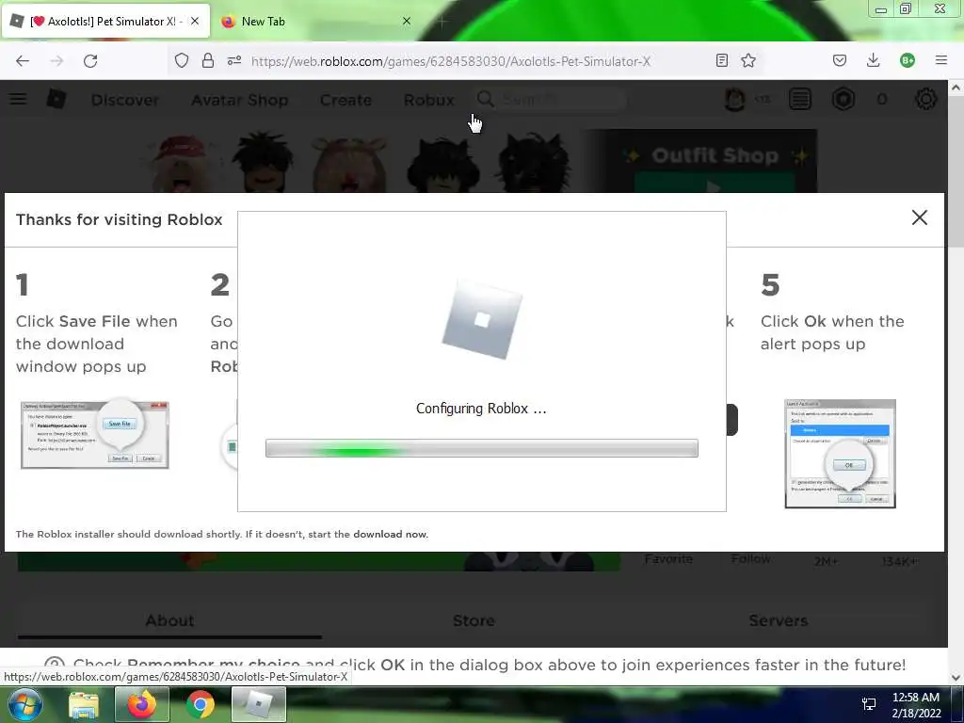Open the tracking protection shield icon

pyautogui.click(x=182, y=60)
